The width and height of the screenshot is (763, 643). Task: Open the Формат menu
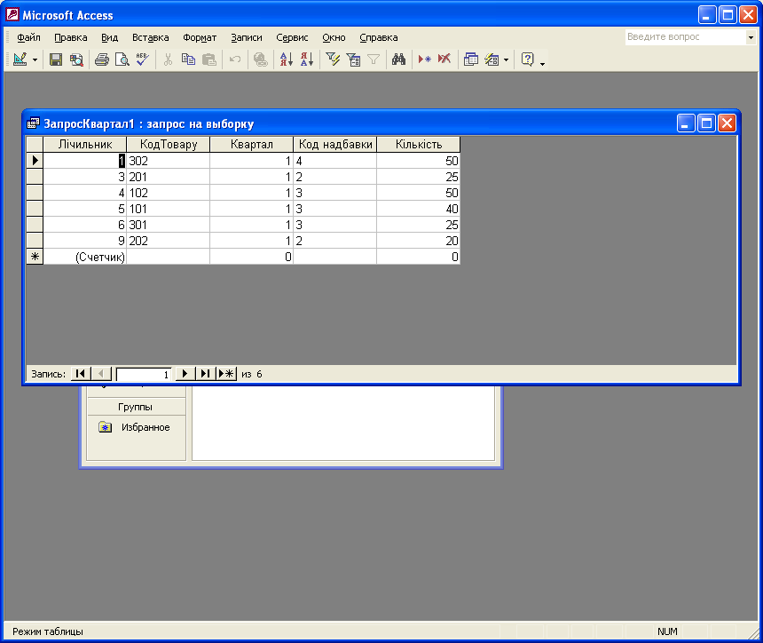pyautogui.click(x=200, y=37)
